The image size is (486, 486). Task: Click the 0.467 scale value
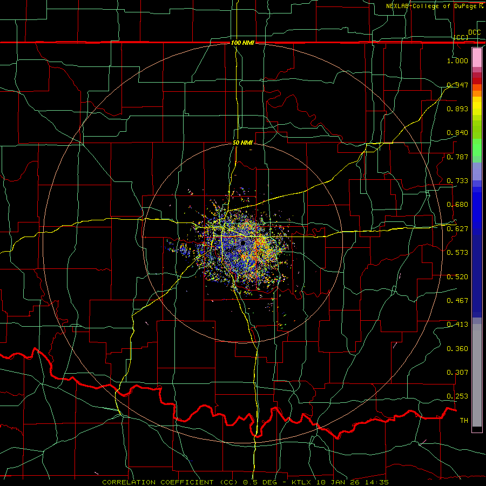pyautogui.click(x=457, y=301)
